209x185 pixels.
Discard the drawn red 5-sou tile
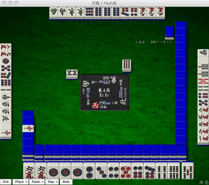coord(188,171)
